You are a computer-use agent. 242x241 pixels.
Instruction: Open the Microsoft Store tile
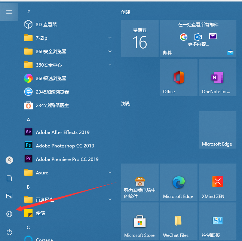pyautogui.click(x=140, y=221)
